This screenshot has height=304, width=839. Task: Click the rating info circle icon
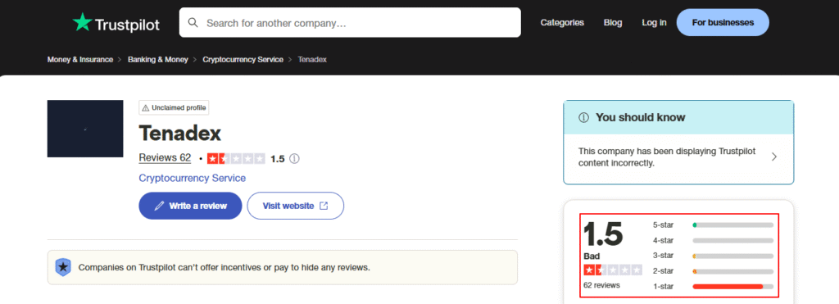[x=294, y=159]
